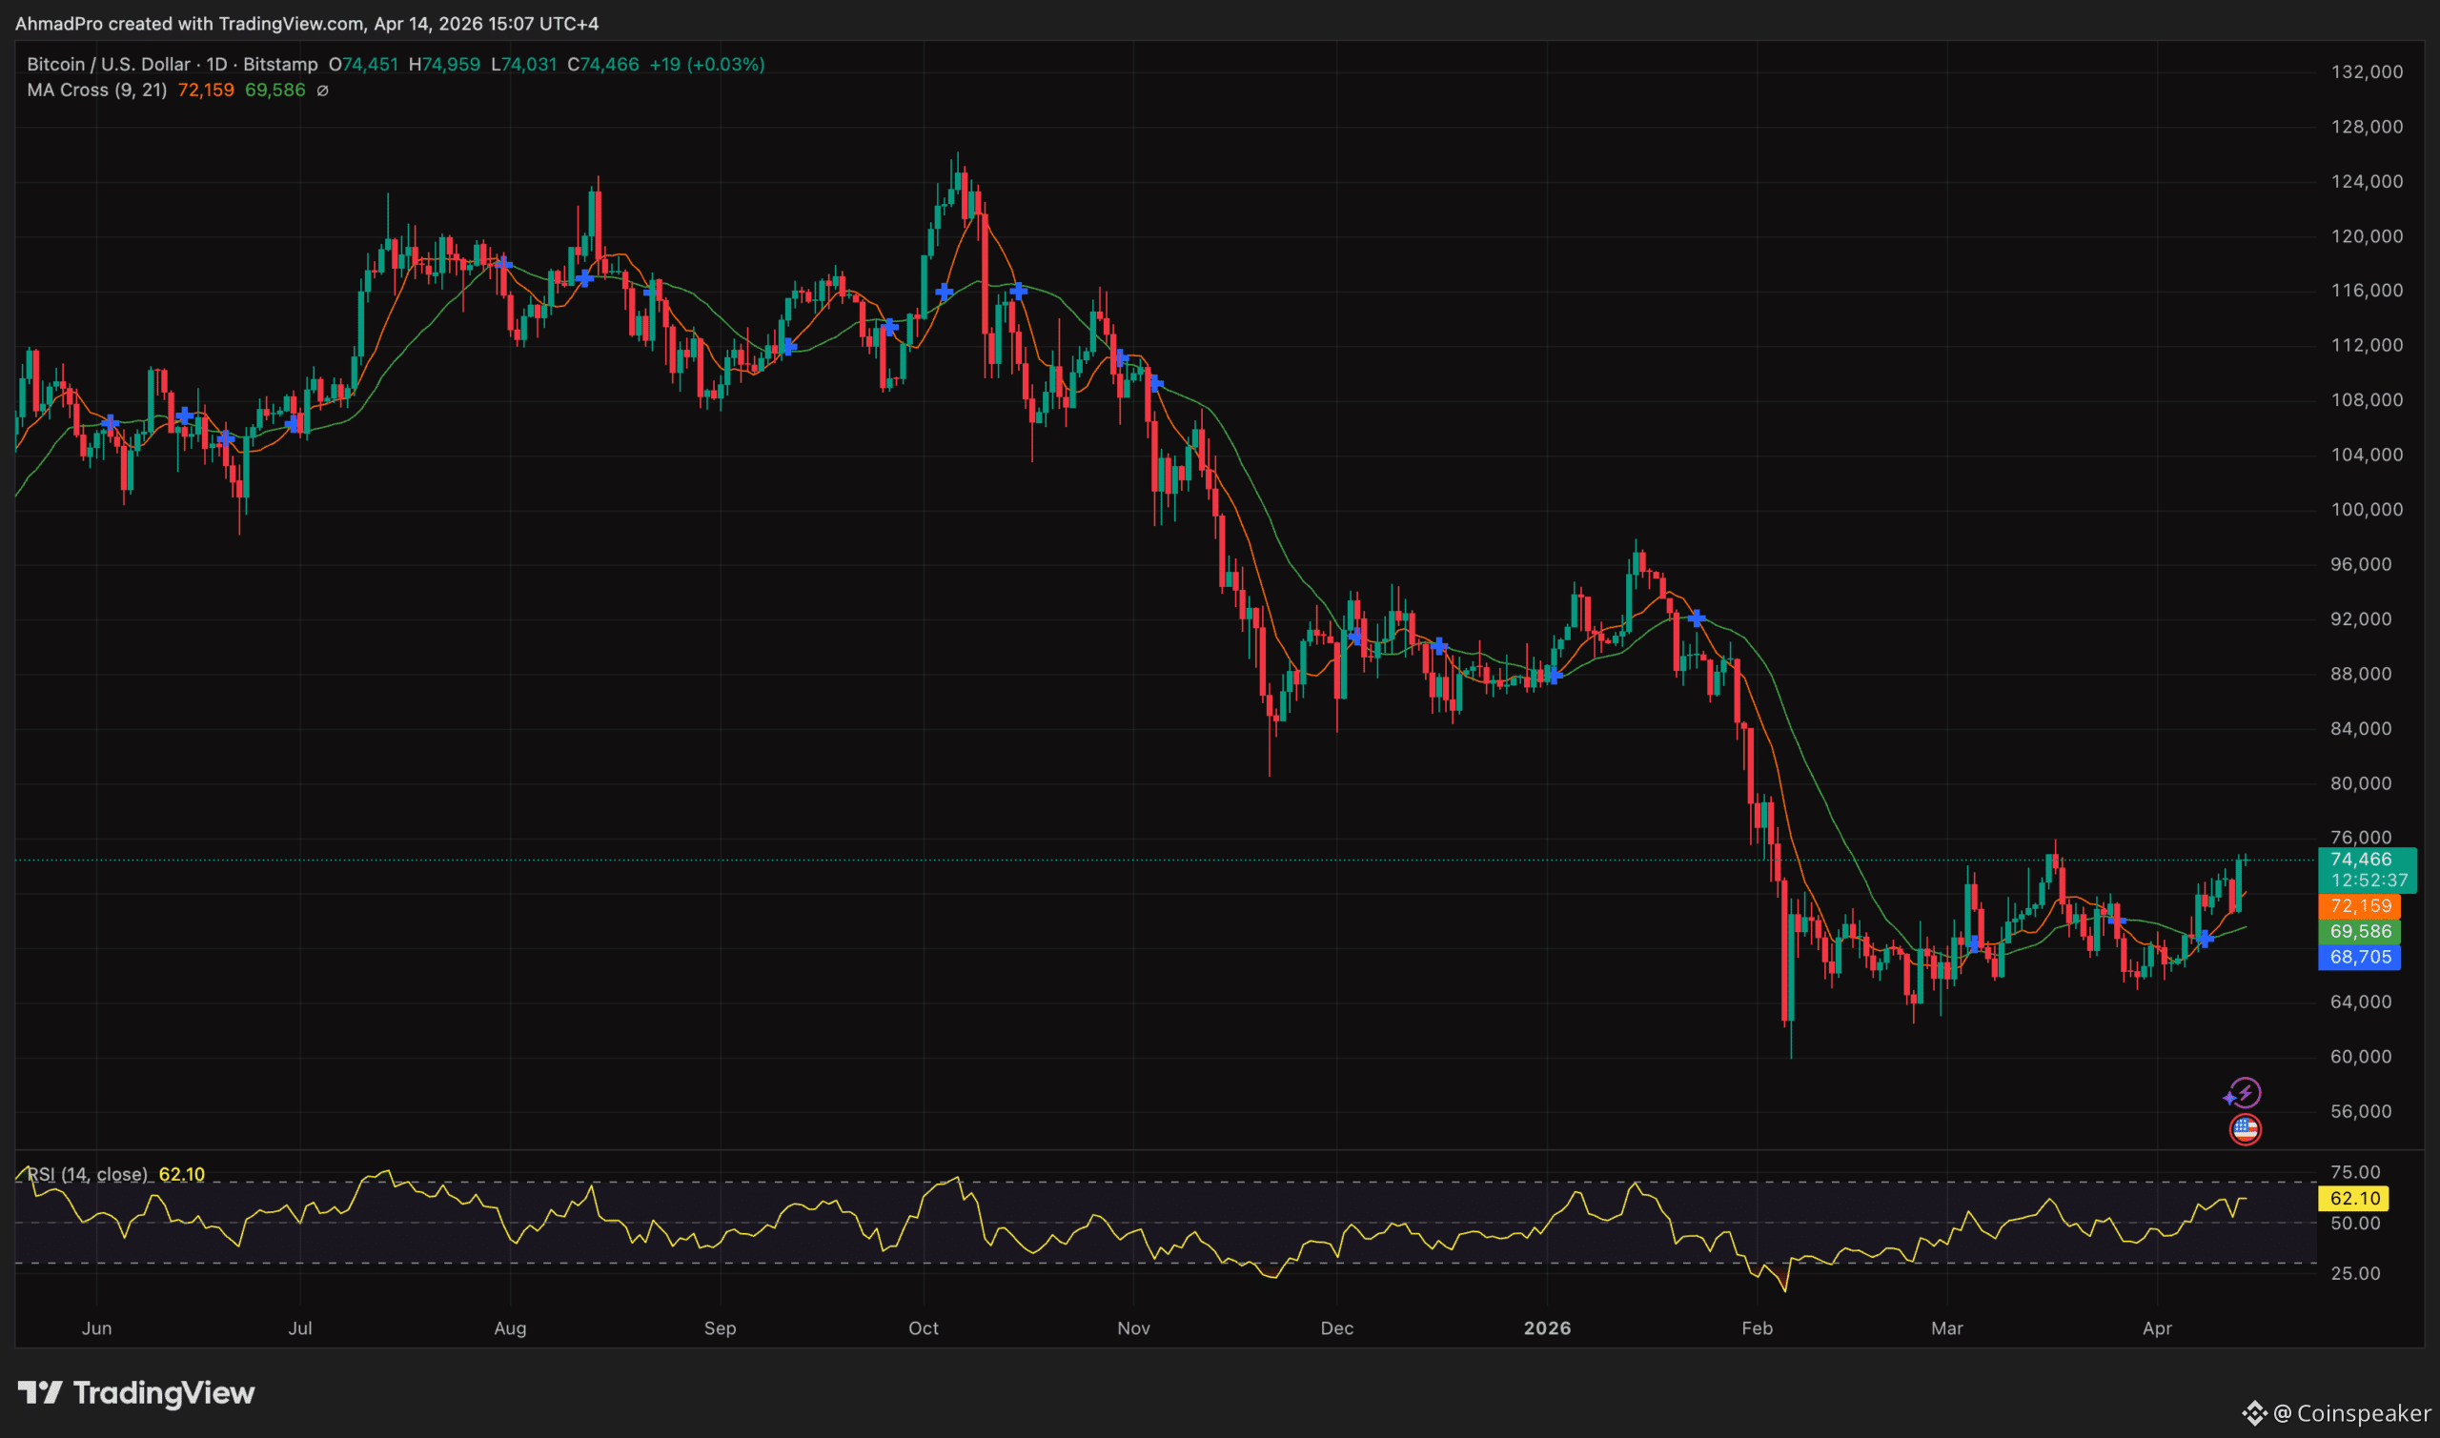Click the null symbol beside MA Cross values
Viewport: 2440px width, 1438px height.
coord(323,91)
